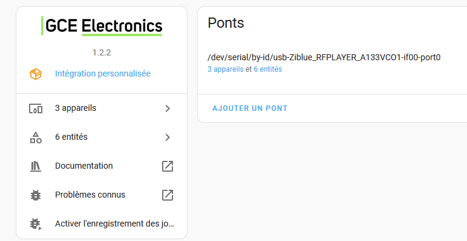
Task: Expand the 6 entités chevron arrow
Action: [168, 137]
